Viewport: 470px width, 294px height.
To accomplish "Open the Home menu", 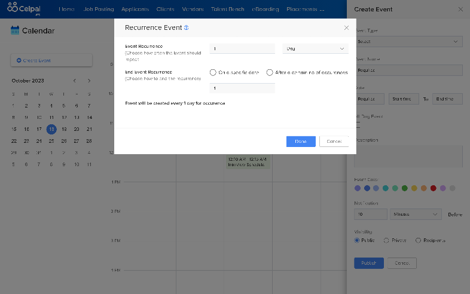I will 66,9.
